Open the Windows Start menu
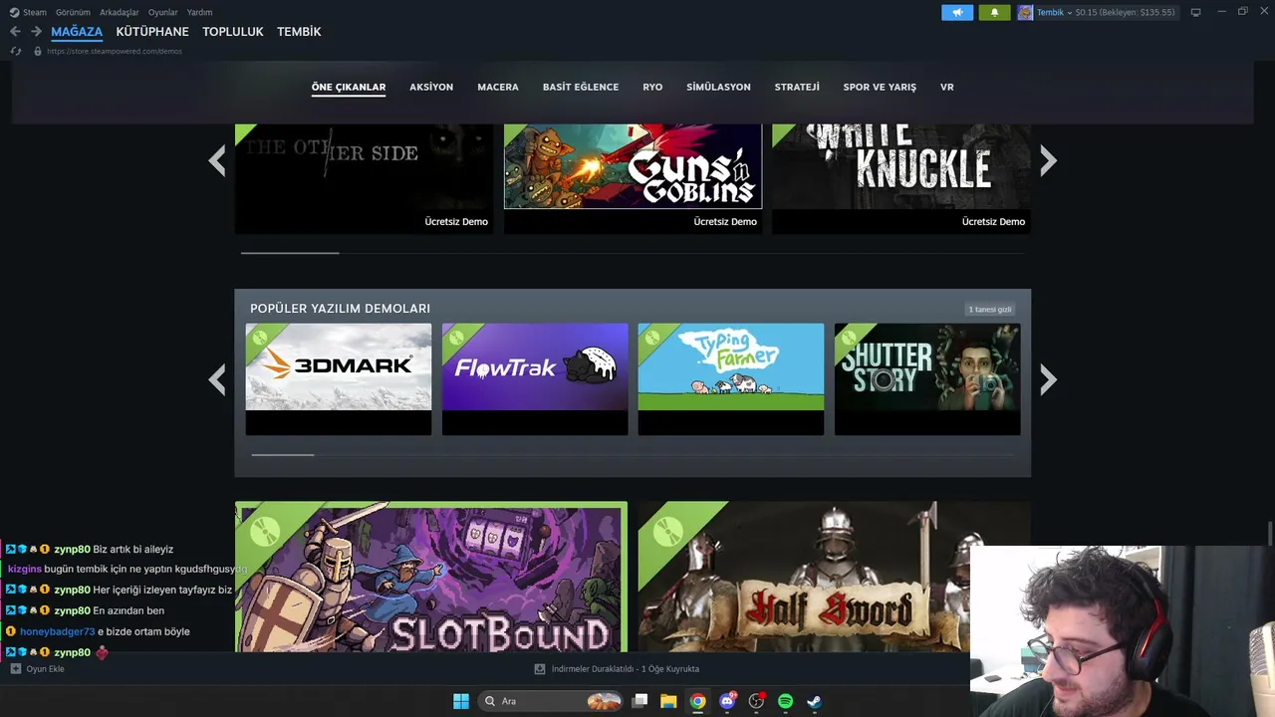Screen dimensions: 1275x717 [x=461, y=701]
